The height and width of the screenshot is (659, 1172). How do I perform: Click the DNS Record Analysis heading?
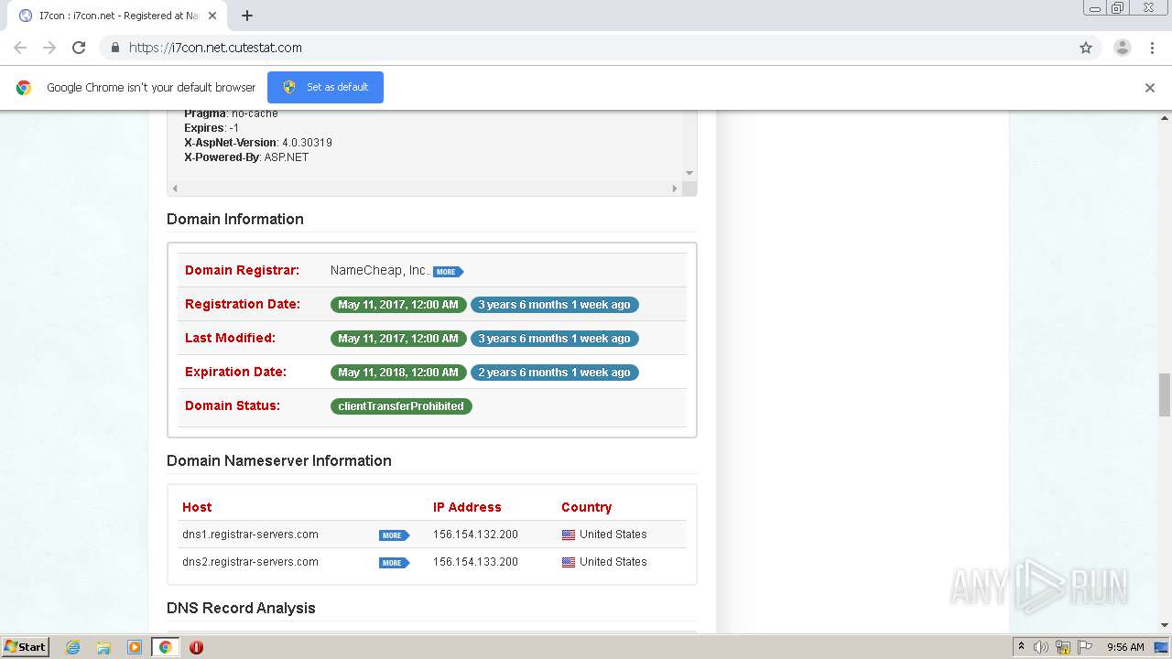tap(241, 608)
